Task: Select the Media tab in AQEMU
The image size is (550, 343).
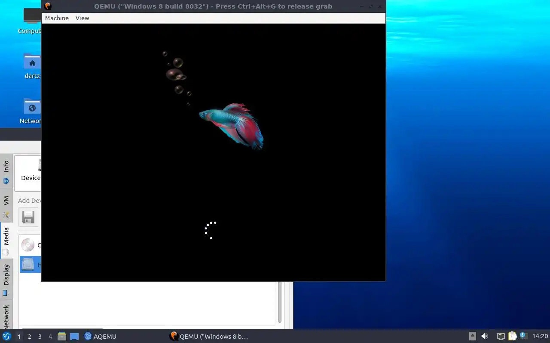Action: tap(6, 241)
